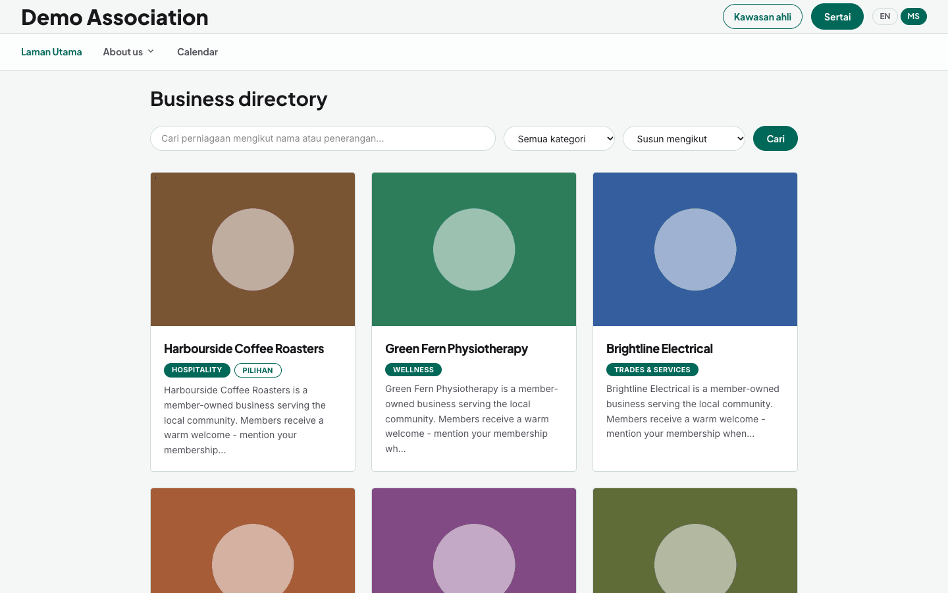The height and width of the screenshot is (593, 948).
Task: Open the Semua kategori dropdown
Action: tap(559, 138)
